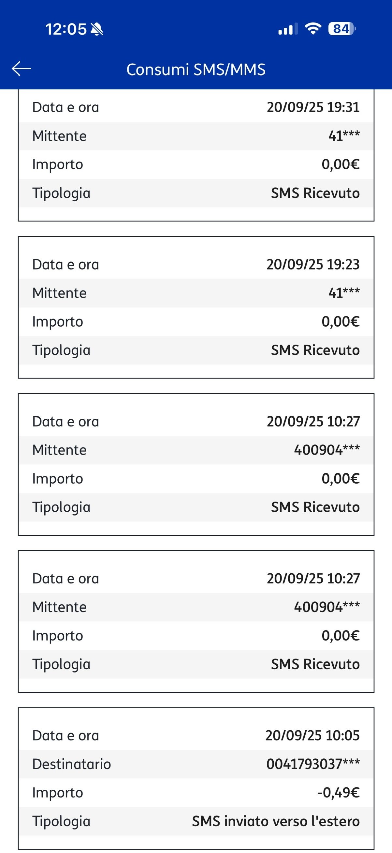Viewport: 392px width, 853px height.
Task: Tap the 0,00€ amount in the 19:31 record
Action: tap(341, 164)
